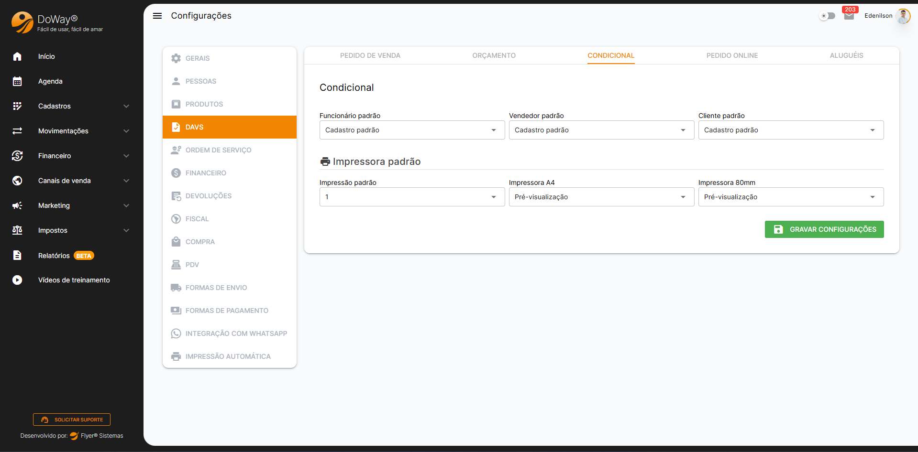918x452 pixels.
Task: Select Formas de Pagamento settings category
Action: tap(227, 311)
